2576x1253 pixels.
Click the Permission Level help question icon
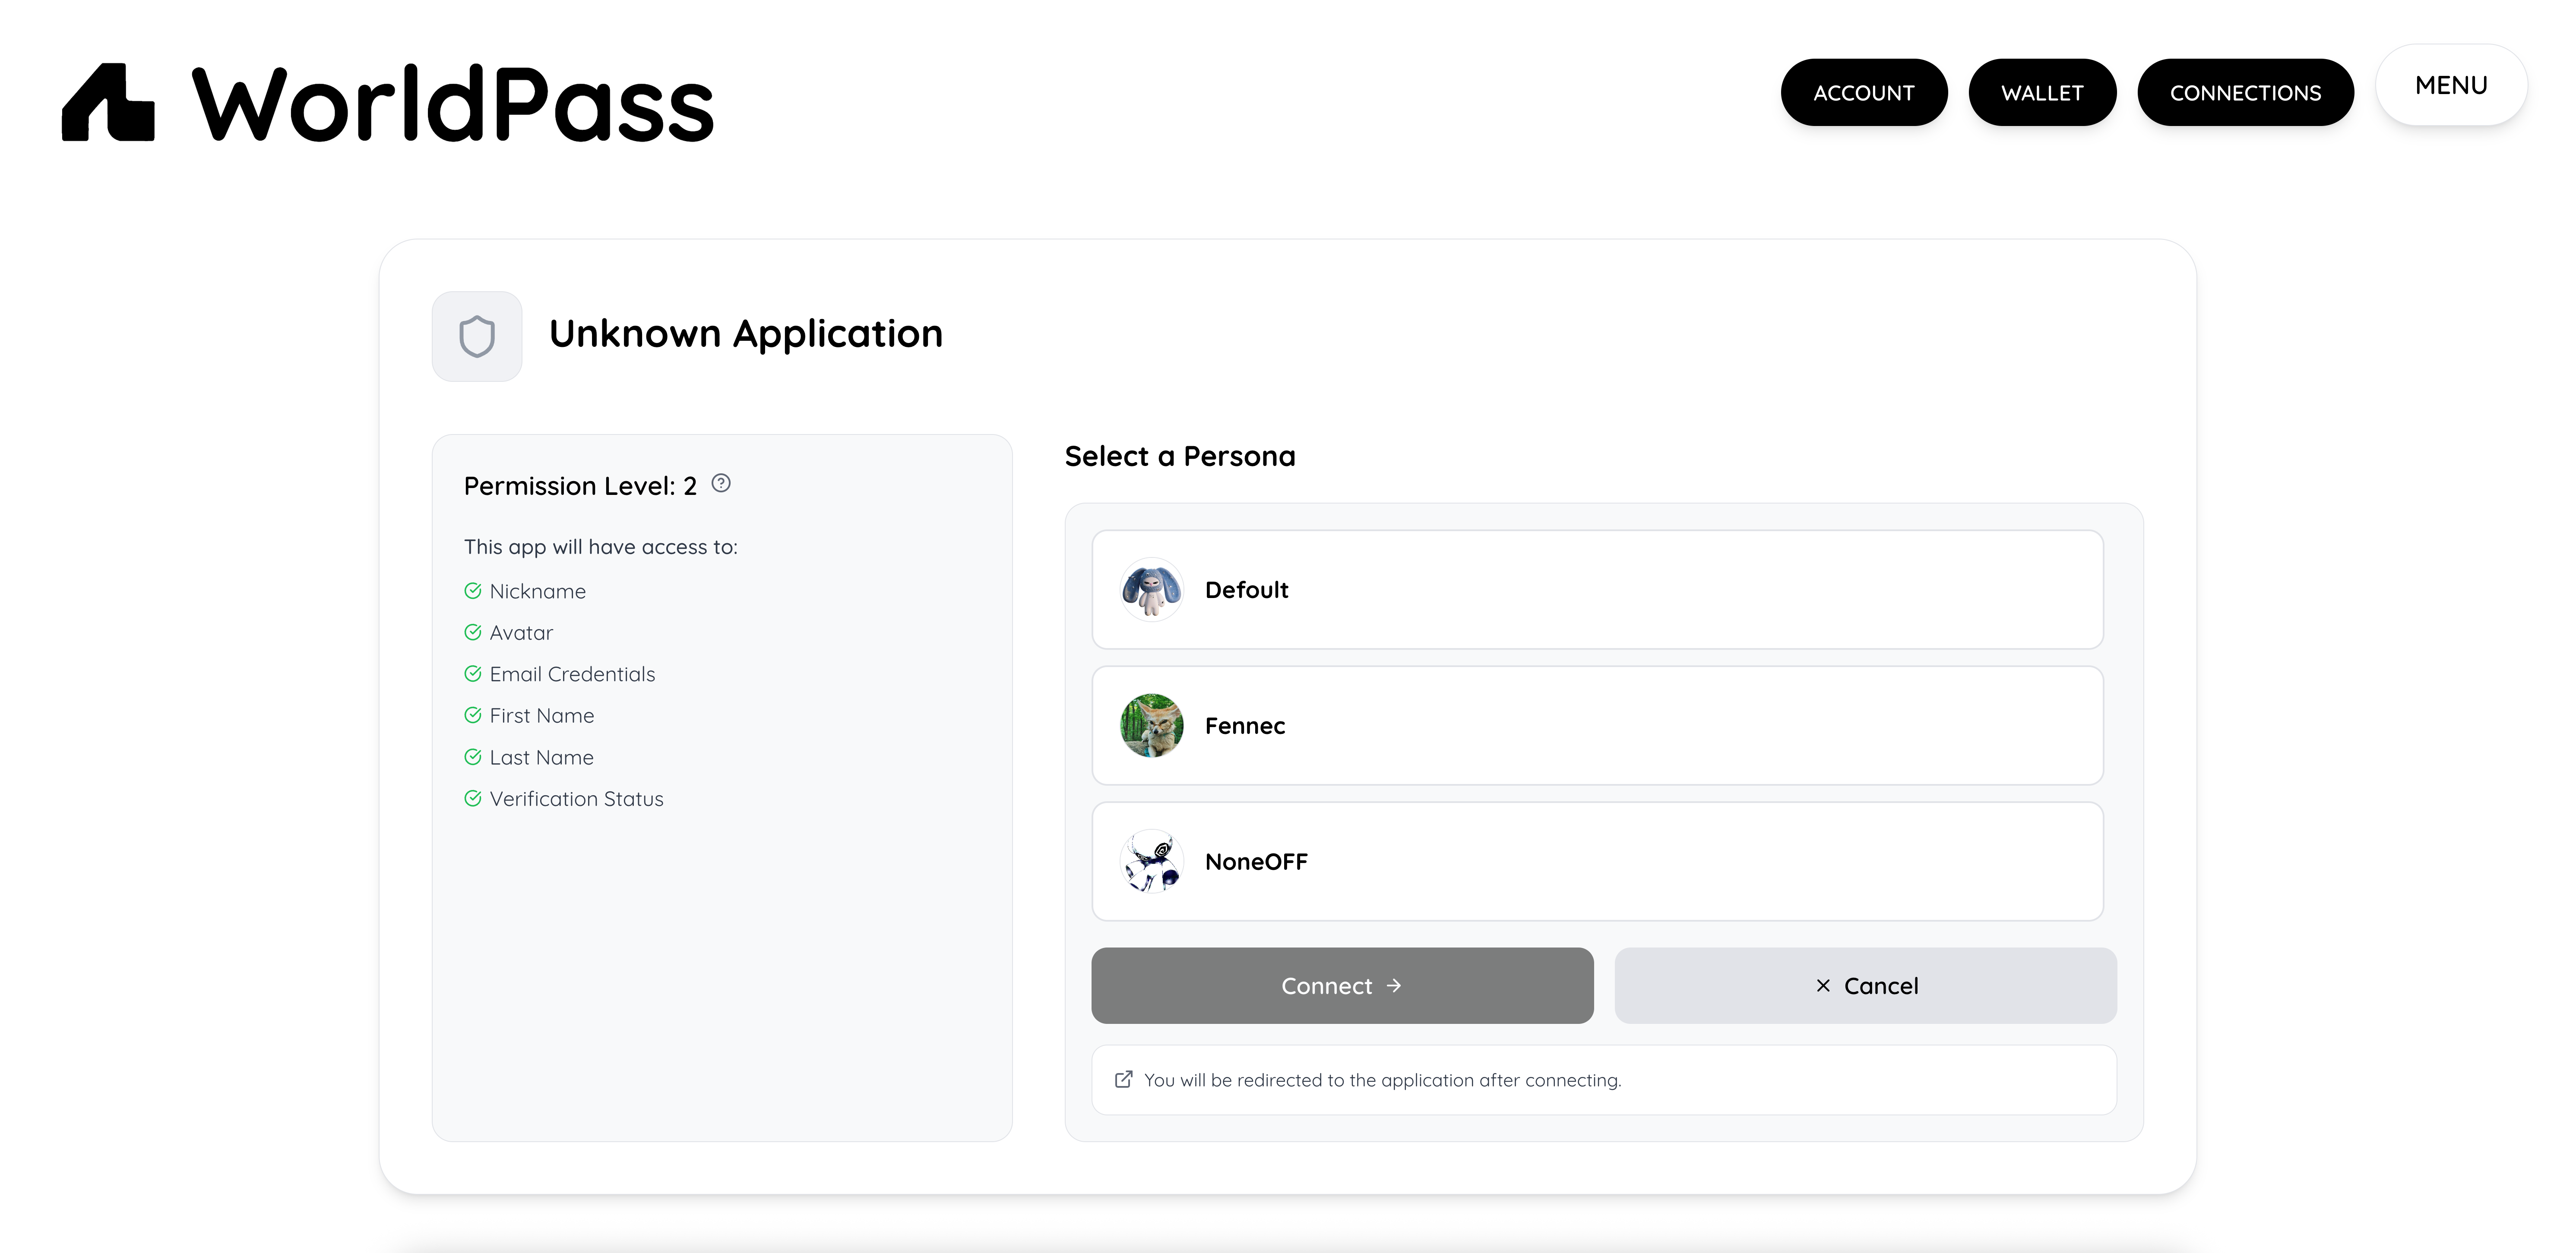coord(721,484)
